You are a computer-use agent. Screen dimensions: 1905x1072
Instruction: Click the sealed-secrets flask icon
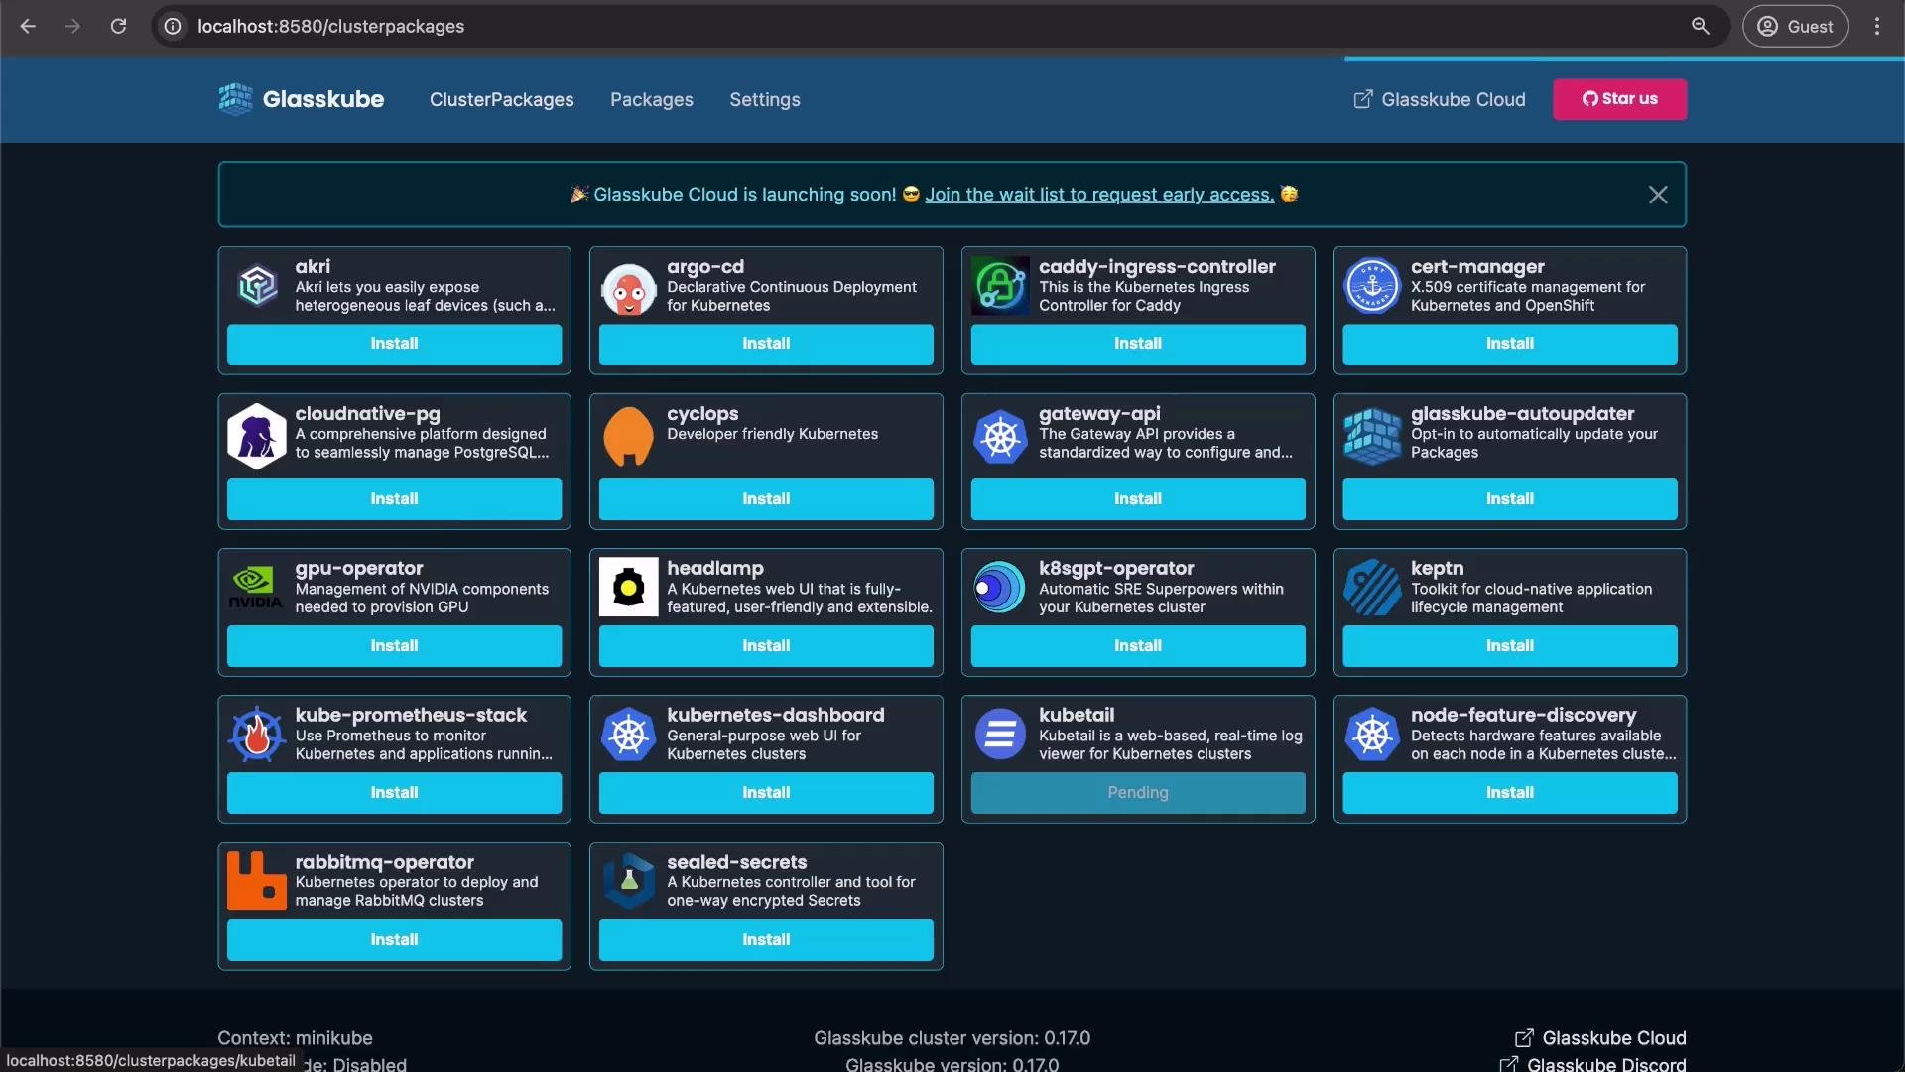click(629, 880)
